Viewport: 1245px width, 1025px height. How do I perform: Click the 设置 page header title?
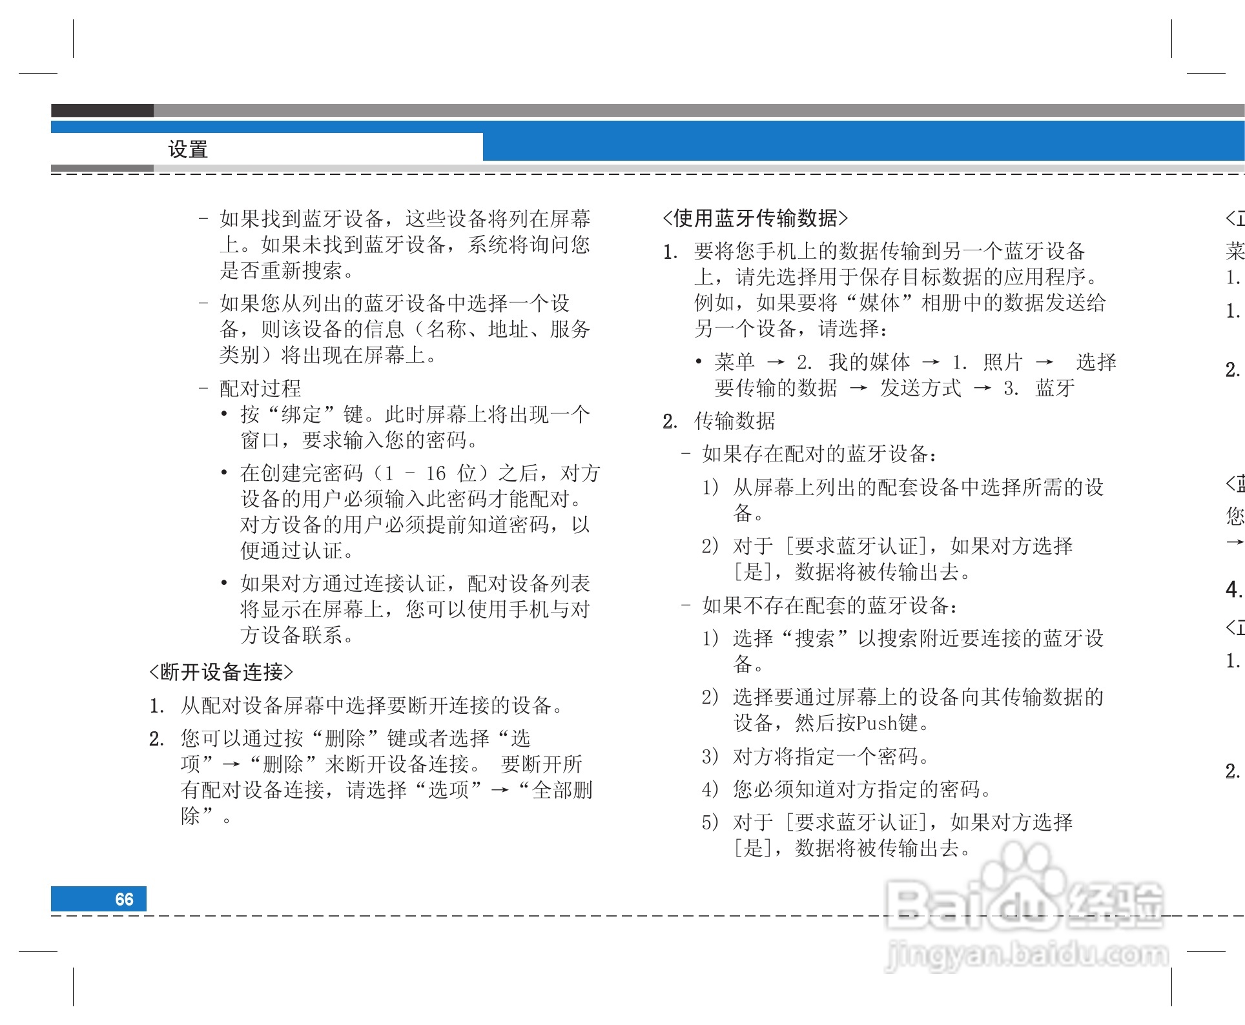(188, 149)
